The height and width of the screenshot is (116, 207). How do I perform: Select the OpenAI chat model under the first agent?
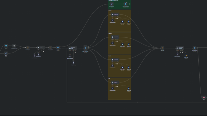(34, 56)
